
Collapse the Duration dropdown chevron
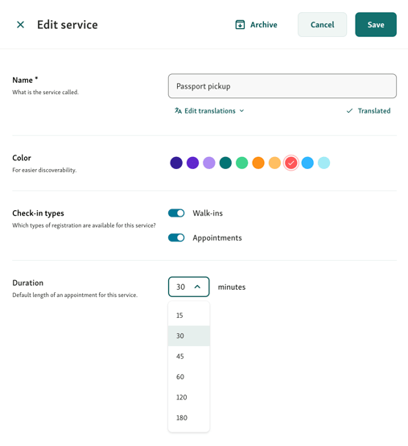pyautogui.click(x=197, y=287)
